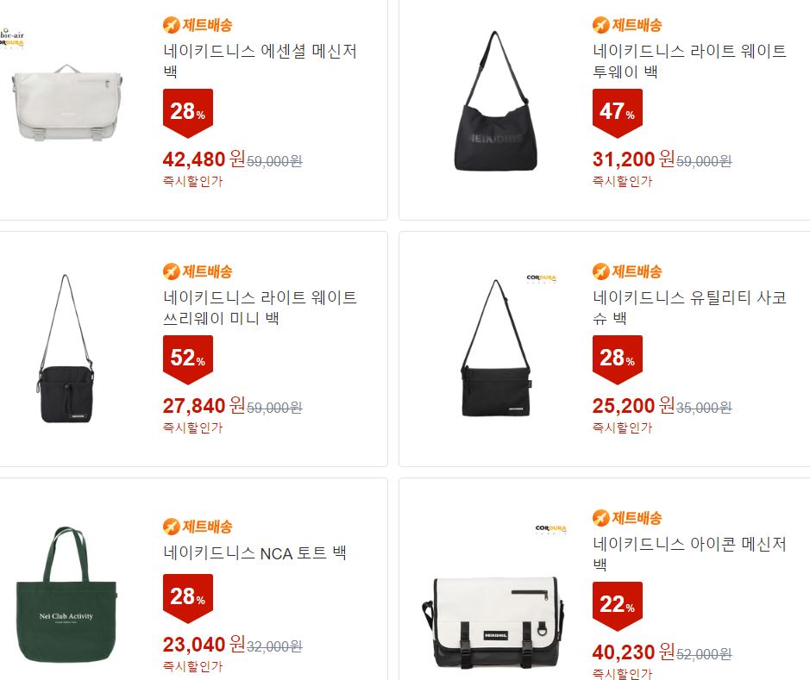Open the 네이키드니스 라이트 웨이트 투웨이 백 link

[x=689, y=61]
